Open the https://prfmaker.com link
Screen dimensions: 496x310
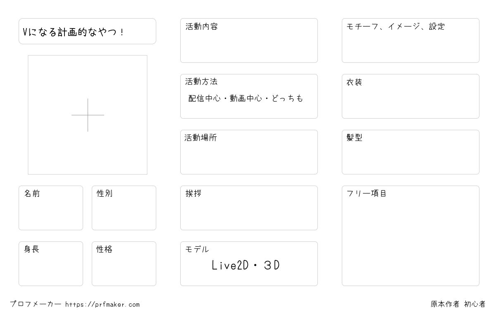[x=103, y=305]
